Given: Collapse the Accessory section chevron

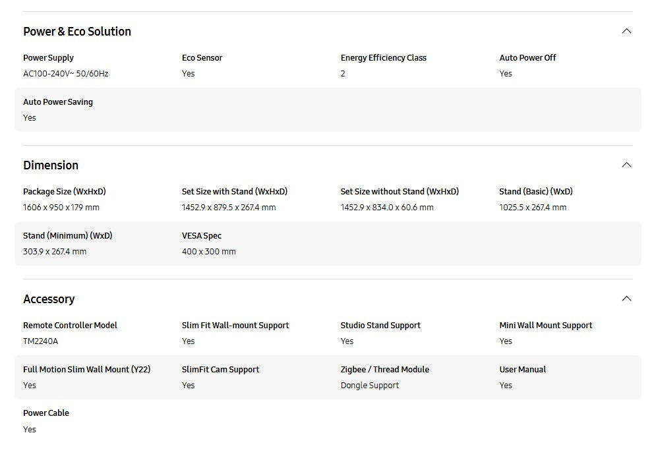Looking at the screenshot, I should click(626, 299).
